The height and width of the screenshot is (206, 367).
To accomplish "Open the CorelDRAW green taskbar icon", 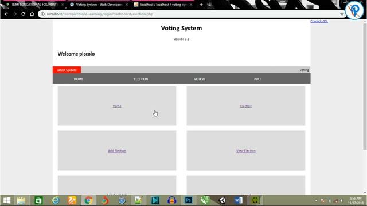I will point(205,200).
